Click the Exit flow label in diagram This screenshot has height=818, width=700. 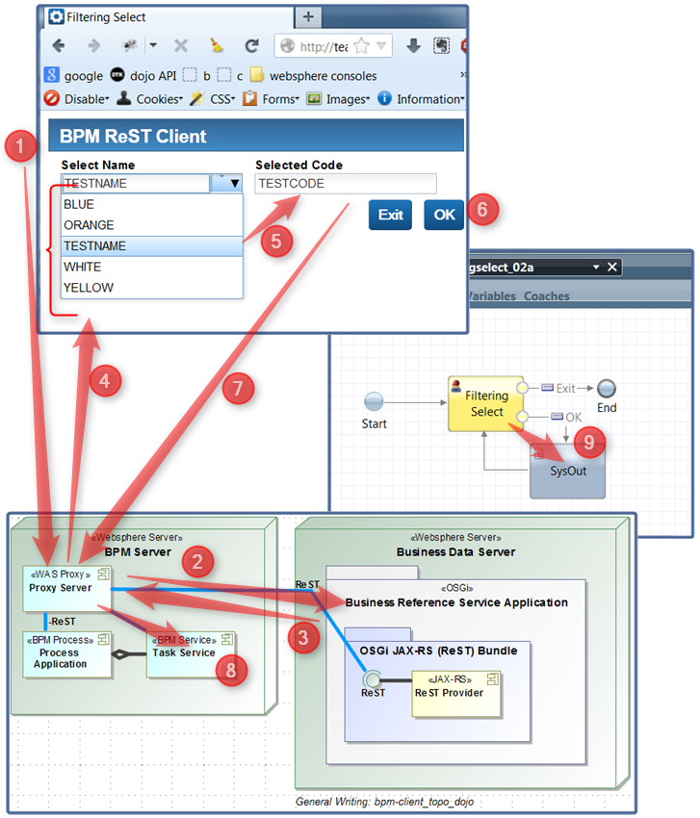coord(565,388)
